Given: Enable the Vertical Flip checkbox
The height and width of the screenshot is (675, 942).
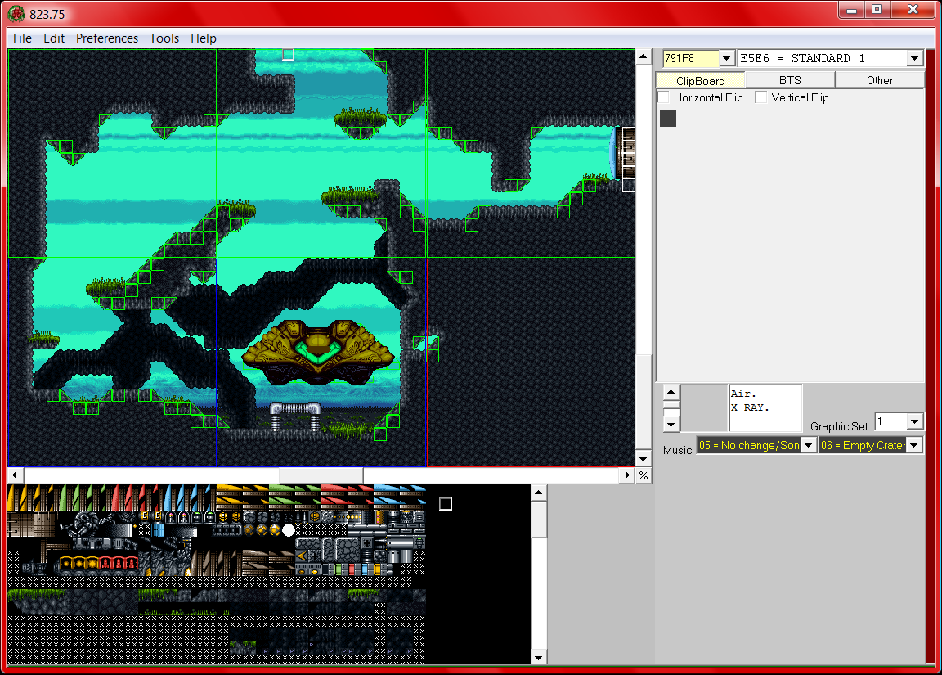Looking at the screenshot, I should (761, 97).
